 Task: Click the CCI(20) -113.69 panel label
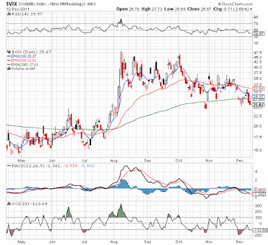pos(29,204)
